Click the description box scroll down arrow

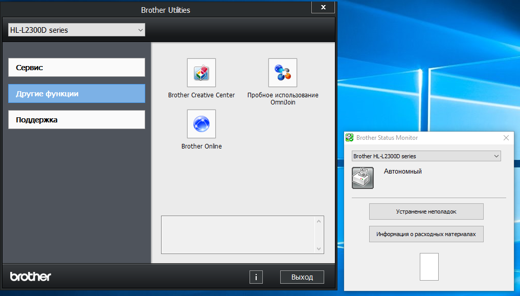[x=319, y=249]
